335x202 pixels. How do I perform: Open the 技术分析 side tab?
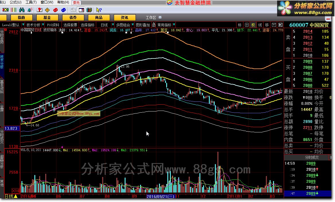2,62
